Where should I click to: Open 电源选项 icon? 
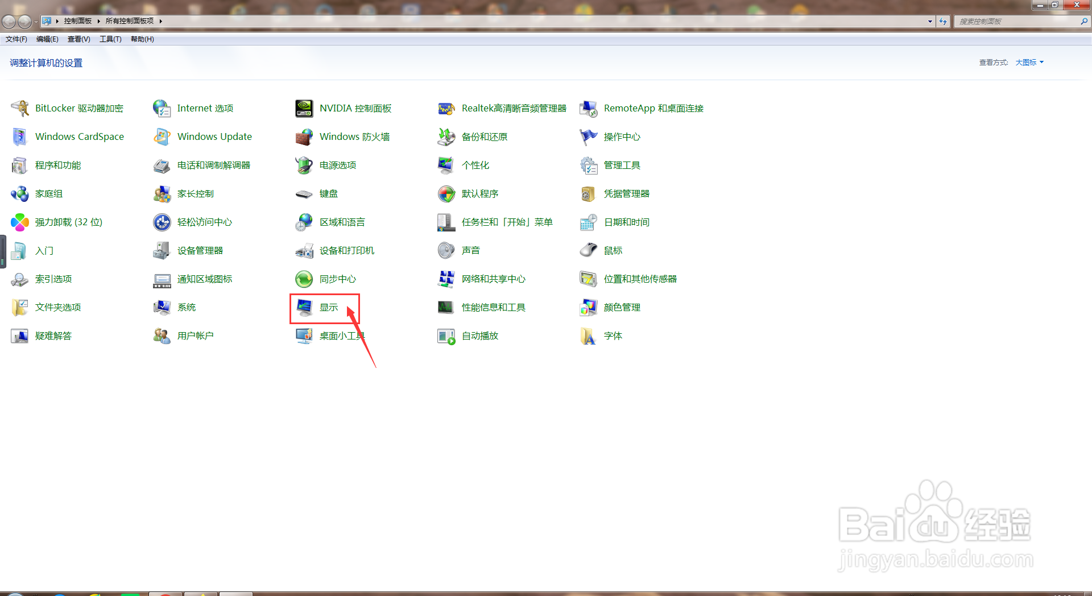click(x=304, y=165)
